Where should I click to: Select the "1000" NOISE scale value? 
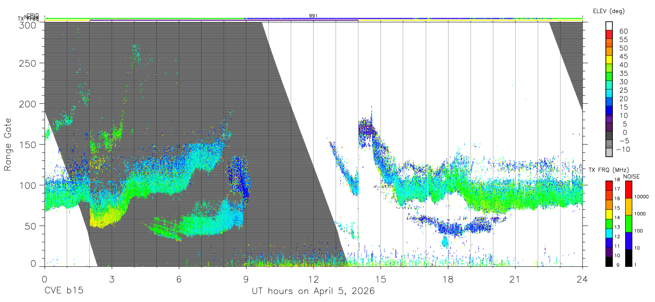[640, 214]
